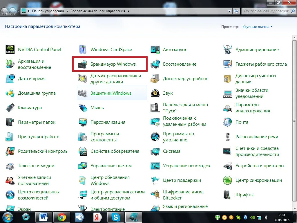Click the Мышь mouse icon
The width and height of the screenshot is (297, 223).
click(83, 108)
